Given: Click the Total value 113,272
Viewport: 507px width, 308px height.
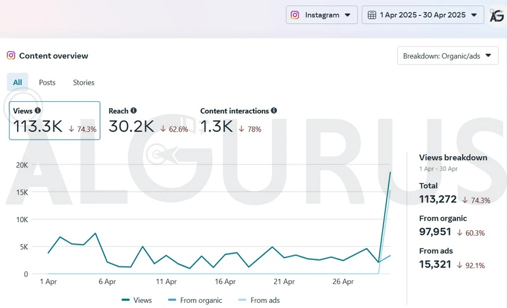Looking at the screenshot, I should click(x=438, y=199).
